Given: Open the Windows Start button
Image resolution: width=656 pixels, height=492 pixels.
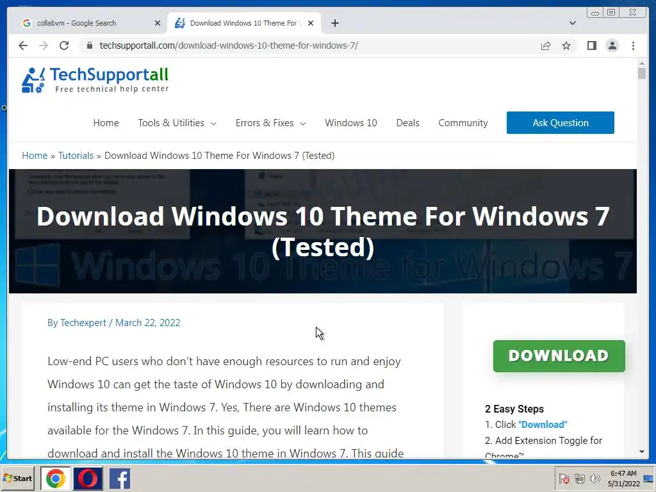Looking at the screenshot, I should [x=17, y=479].
